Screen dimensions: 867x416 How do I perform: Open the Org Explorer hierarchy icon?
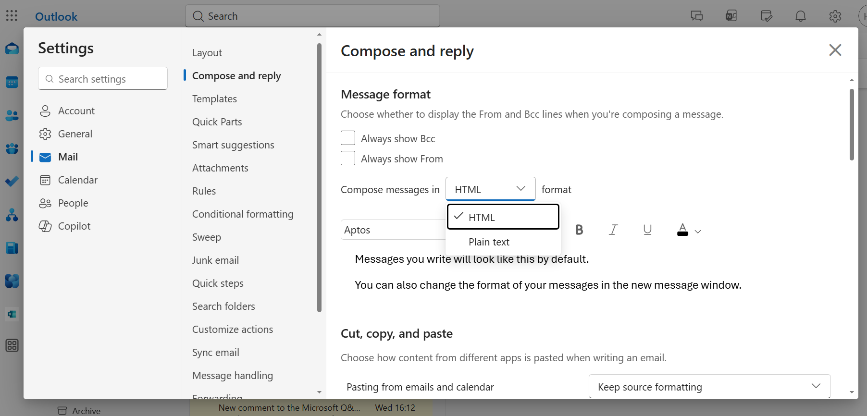click(x=12, y=215)
